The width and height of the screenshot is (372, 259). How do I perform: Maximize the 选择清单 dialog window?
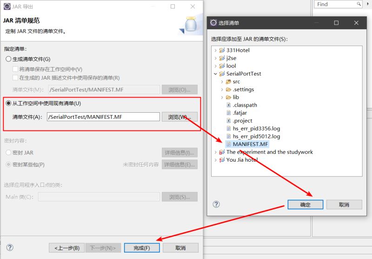(x=336, y=23)
